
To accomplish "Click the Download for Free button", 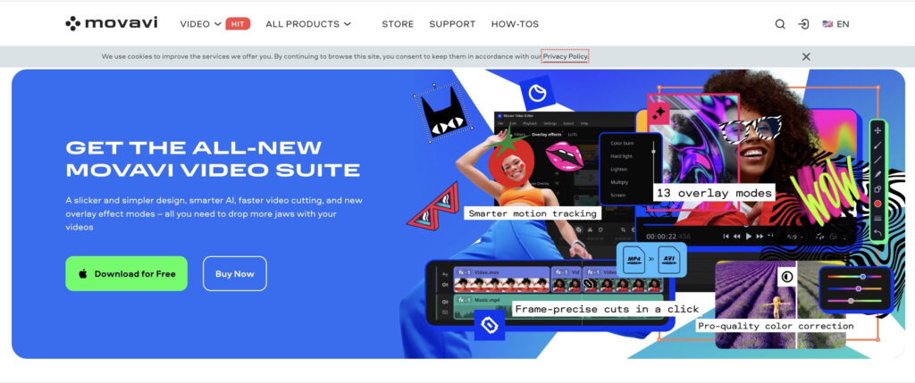I will [x=126, y=274].
